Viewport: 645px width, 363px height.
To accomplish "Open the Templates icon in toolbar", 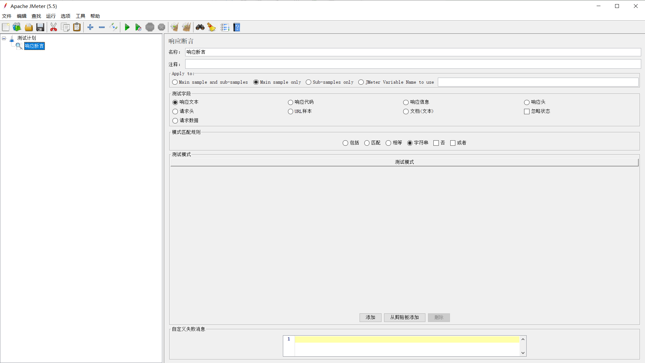I will pyautogui.click(x=17, y=27).
